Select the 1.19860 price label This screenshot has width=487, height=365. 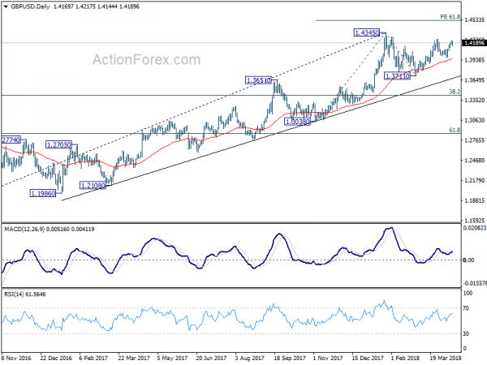coord(43,193)
